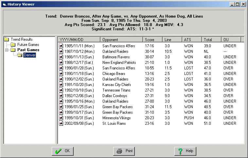Click the Tennessee Titans opponent cell
The width and height of the screenshot is (248, 158).
pyautogui.click(x=116, y=90)
